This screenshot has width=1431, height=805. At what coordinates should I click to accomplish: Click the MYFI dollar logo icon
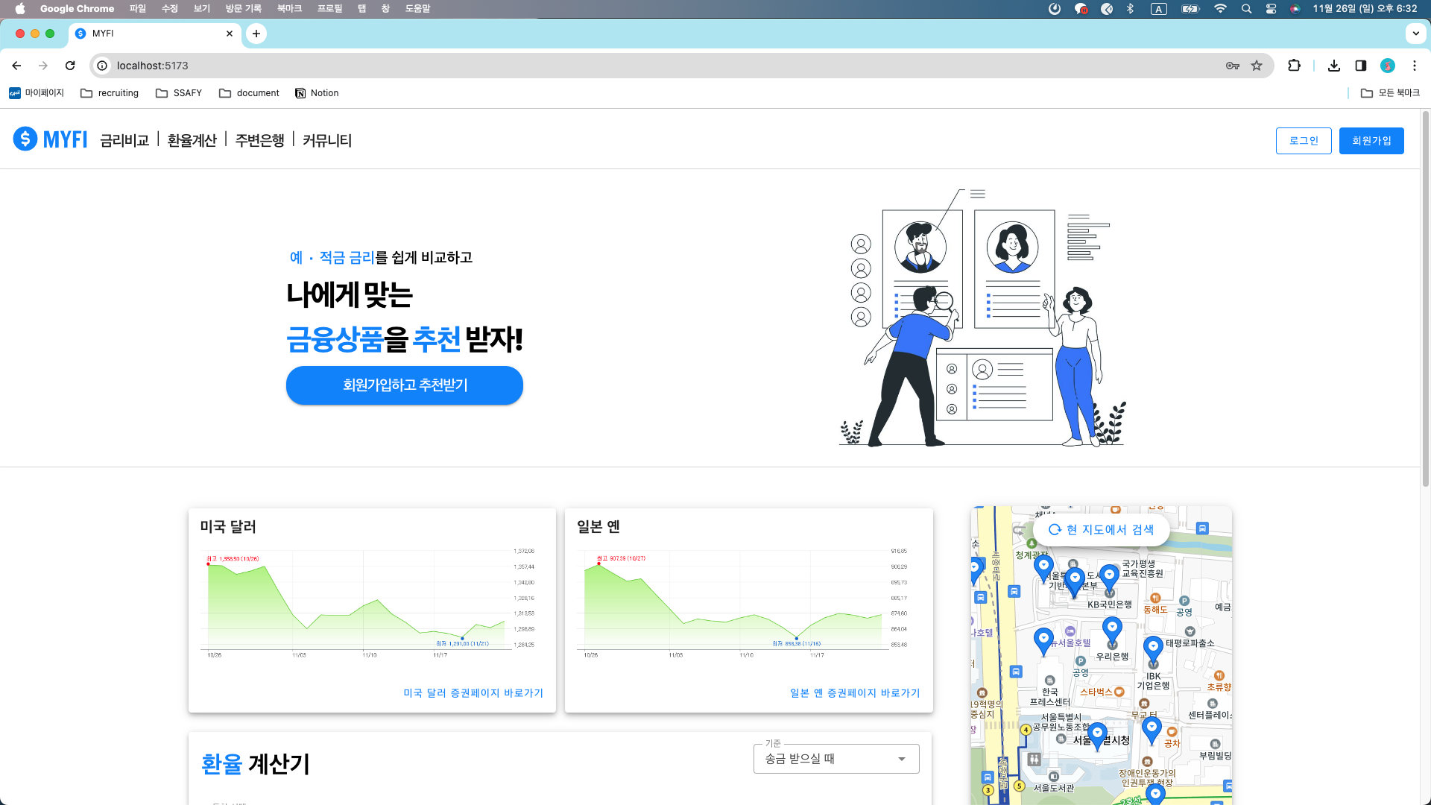(25, 139)
